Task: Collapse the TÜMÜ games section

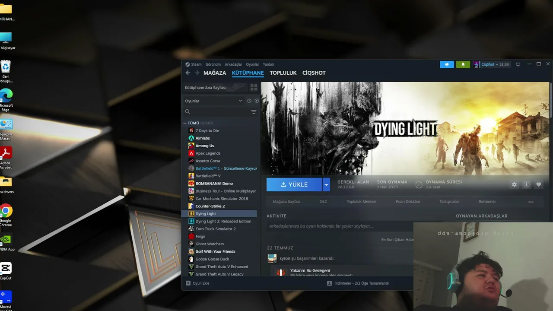Action: click(185, 123)
